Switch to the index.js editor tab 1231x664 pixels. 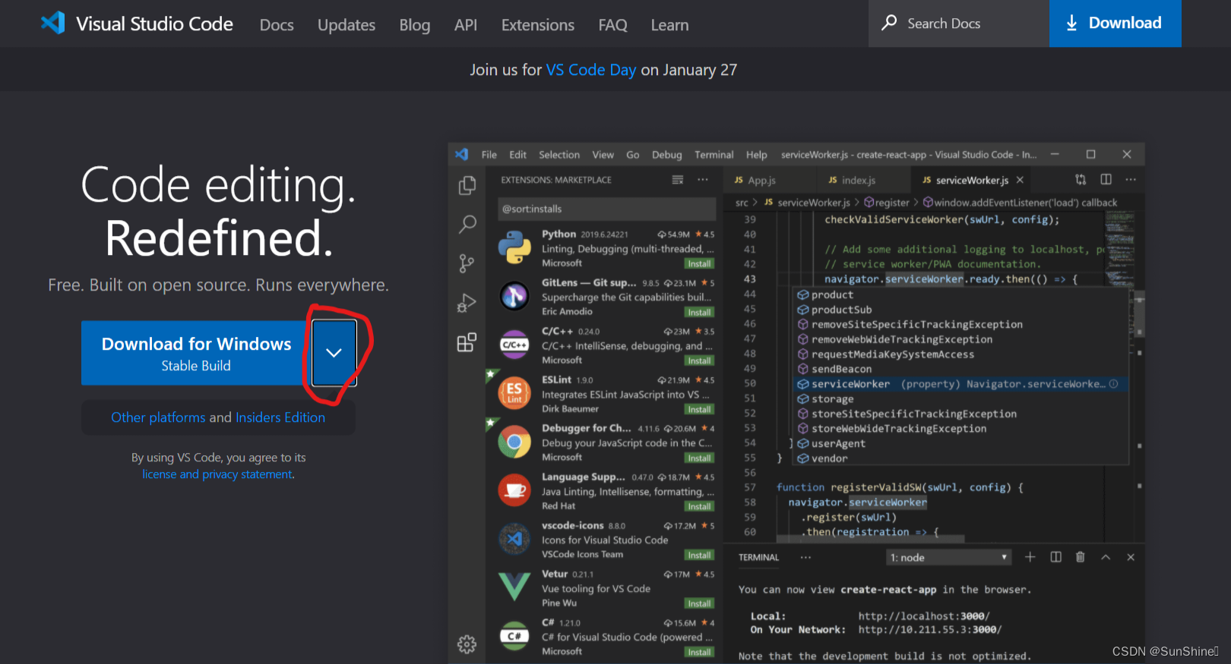tap(858, 180)
